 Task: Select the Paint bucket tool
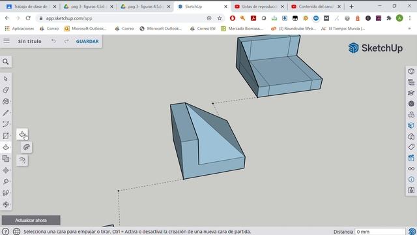(6, 102)
